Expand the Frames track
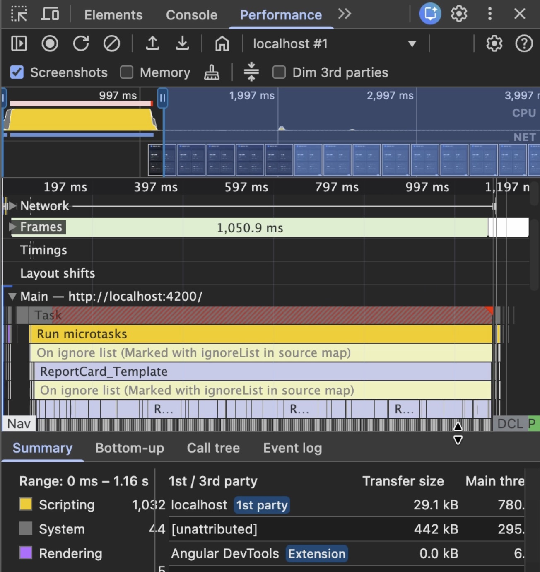The width and height of the screenshot is (540, 572). click(13, 227)
